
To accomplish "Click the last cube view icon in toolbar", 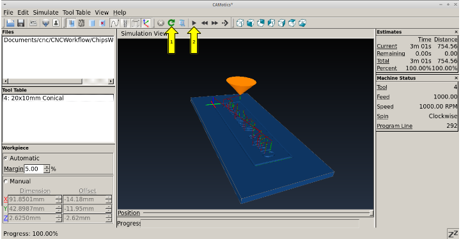I will [x=302, y=22].
